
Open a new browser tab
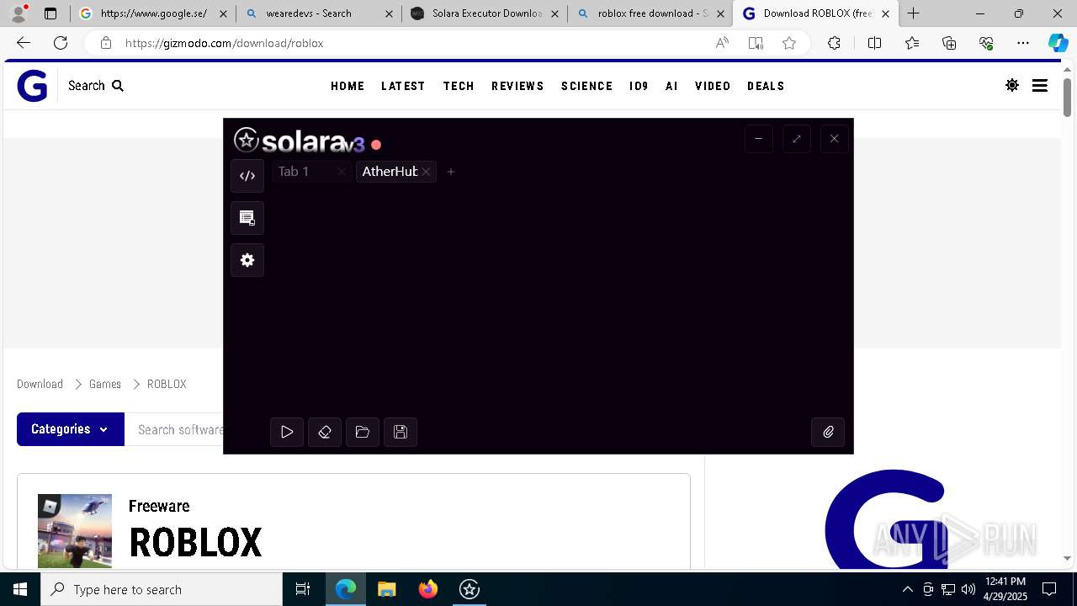pyautogui.click(x=913, y=13)
